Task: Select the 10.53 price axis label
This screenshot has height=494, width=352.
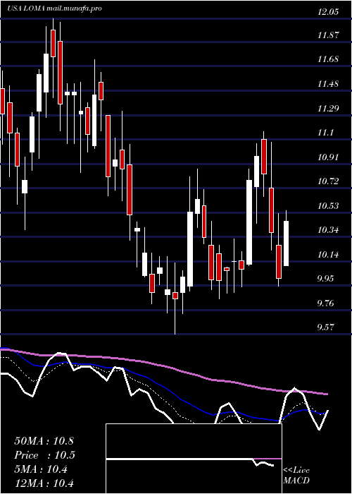Action: [x=329, y=206]
